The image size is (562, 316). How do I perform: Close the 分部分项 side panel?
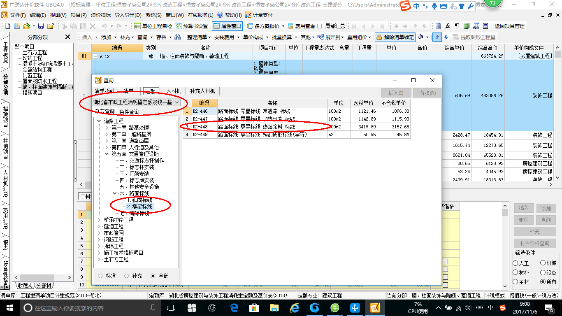(x=68, y=37)
